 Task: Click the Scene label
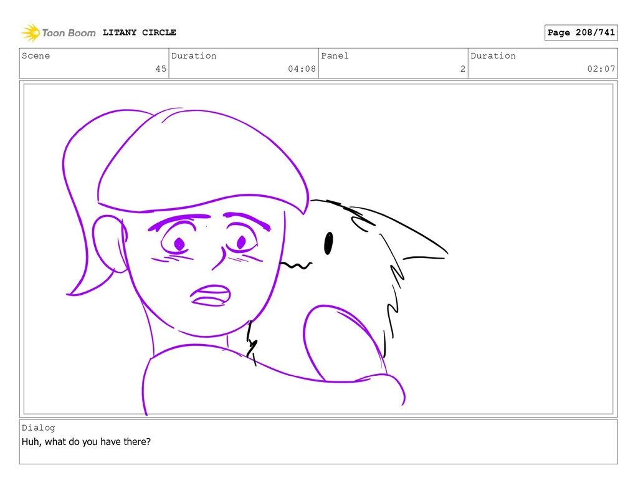(36, 55)
